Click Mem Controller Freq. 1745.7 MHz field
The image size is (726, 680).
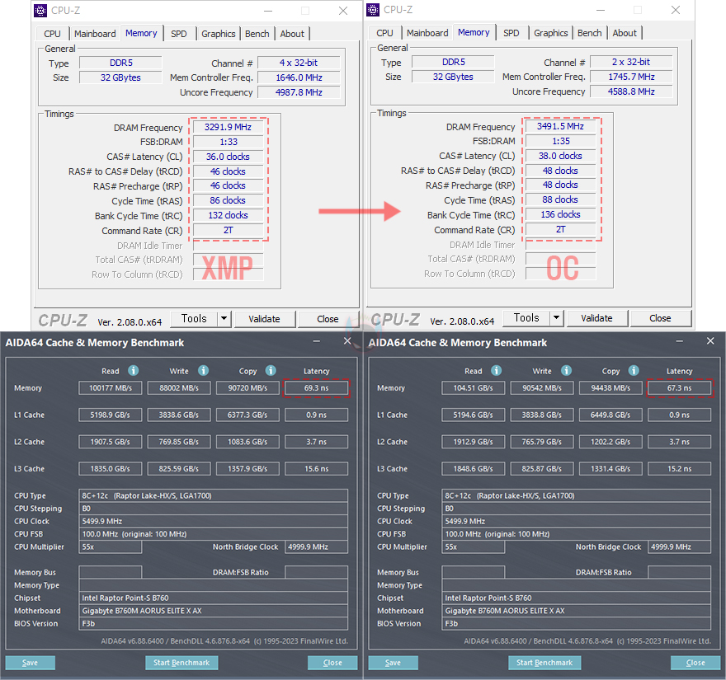(631, 77)
